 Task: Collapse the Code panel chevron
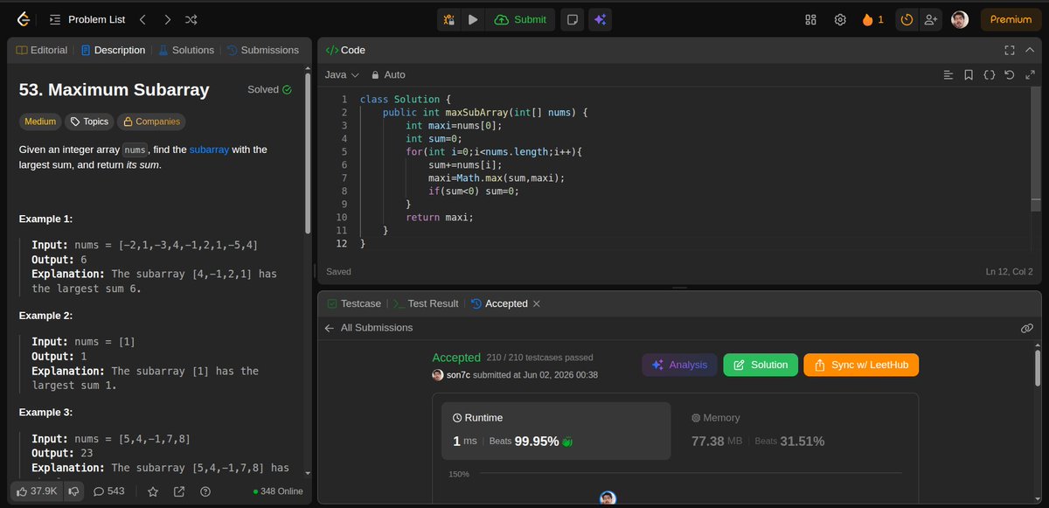pyautogui.click(x=1029, y=50)
